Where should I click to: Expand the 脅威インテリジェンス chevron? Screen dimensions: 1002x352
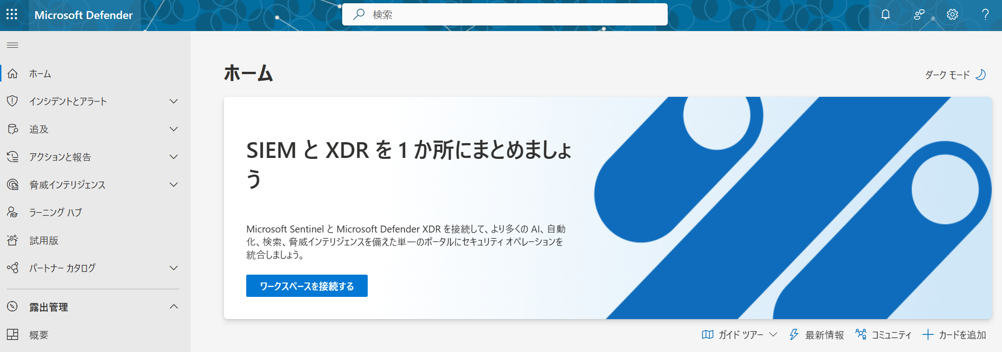[174, 184]
